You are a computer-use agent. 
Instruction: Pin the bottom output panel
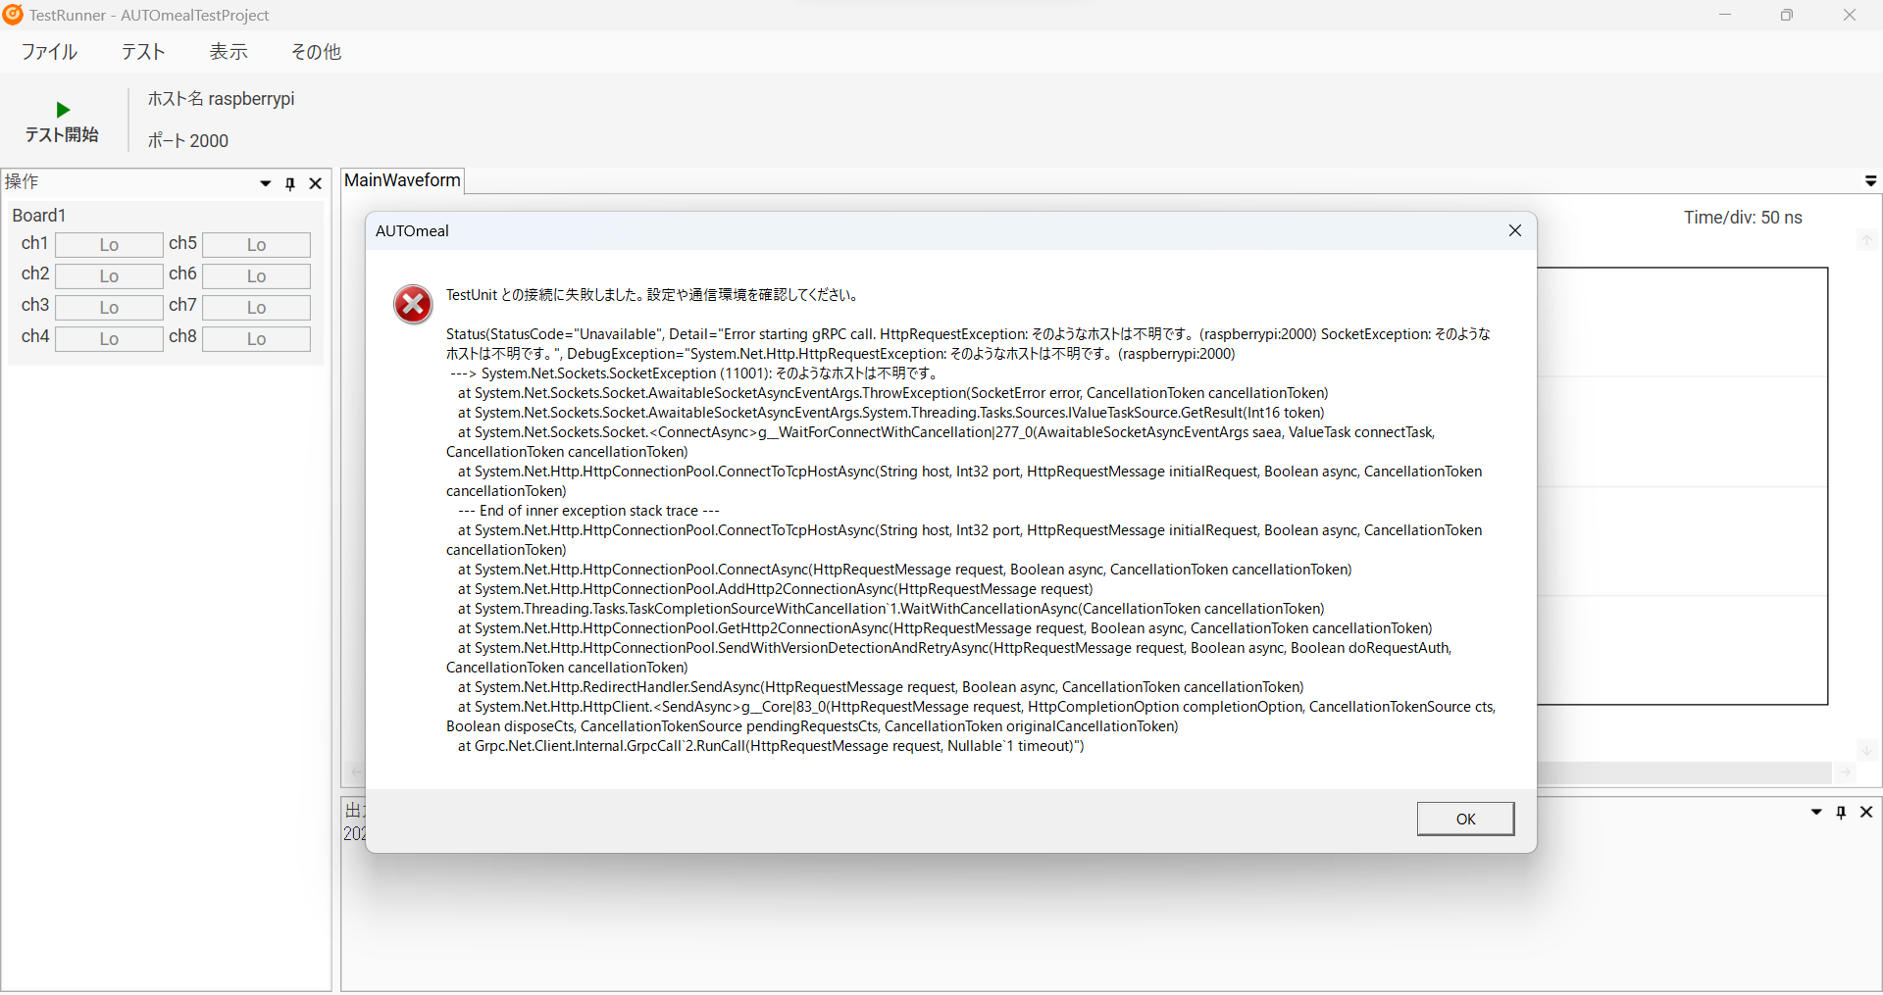point(1841,812)
